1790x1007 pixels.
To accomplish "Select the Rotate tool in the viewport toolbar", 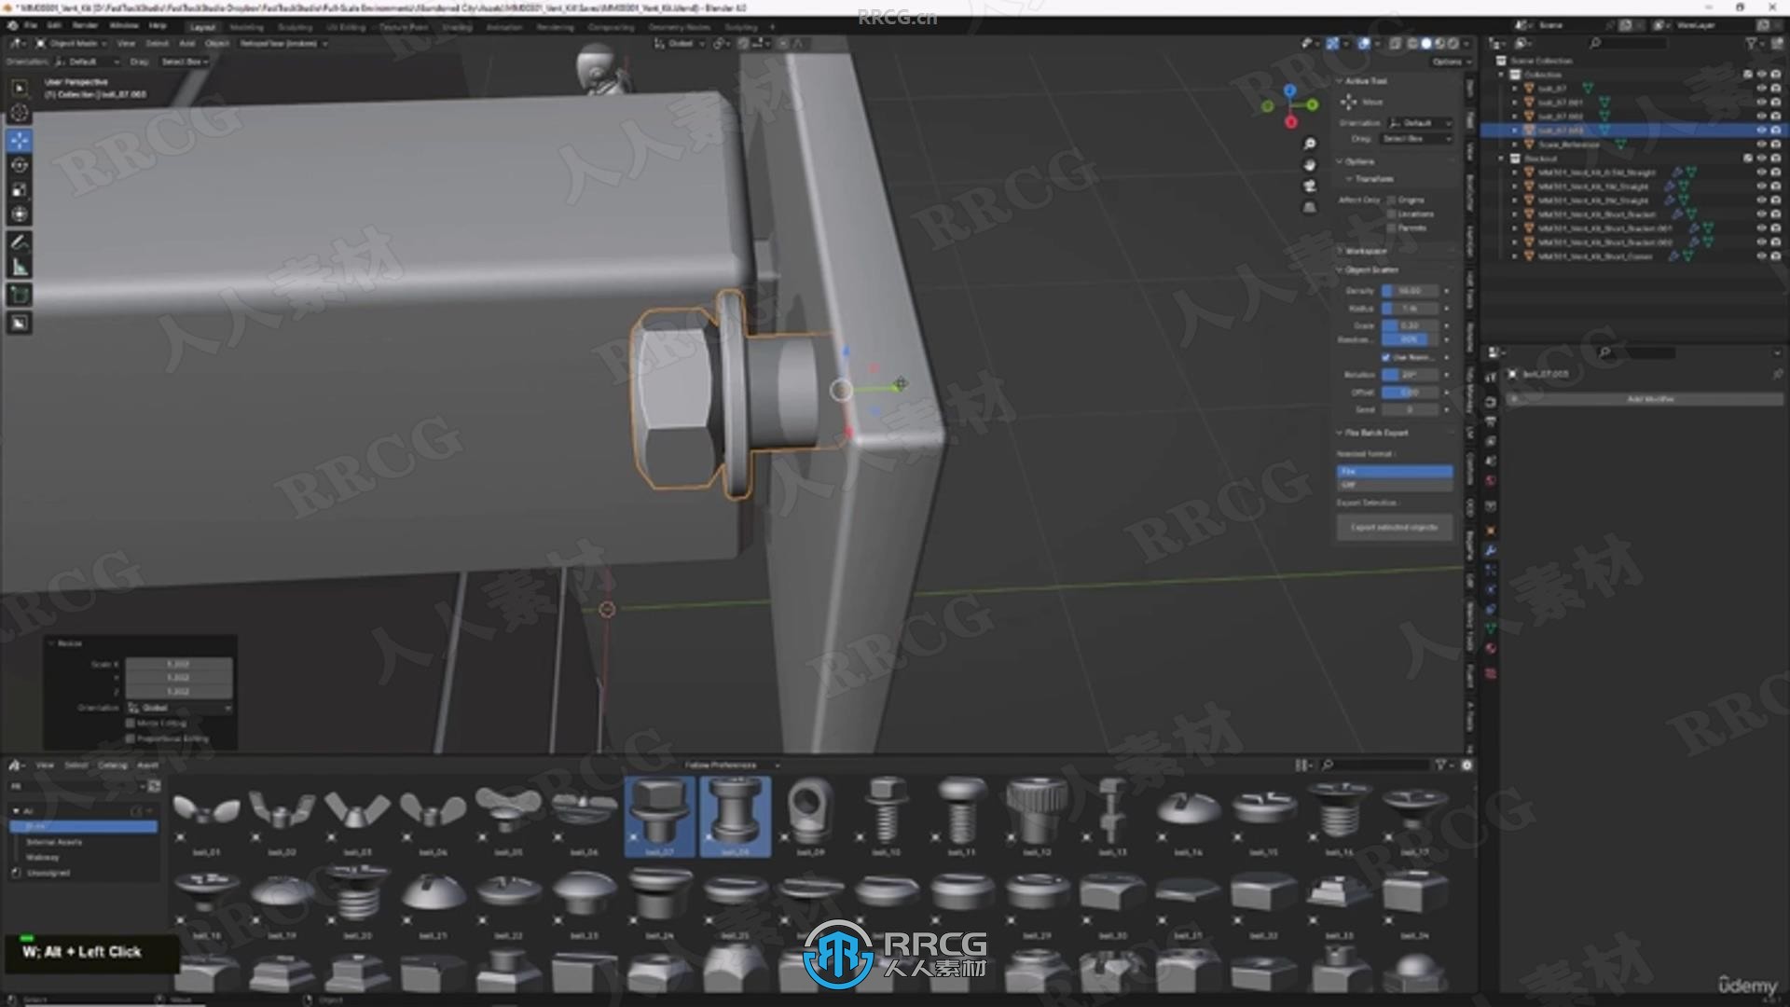I will pos(19,165).
